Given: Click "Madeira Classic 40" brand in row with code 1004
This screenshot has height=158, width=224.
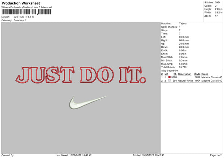Looking at the screenshot, I should tap(212, 81).
